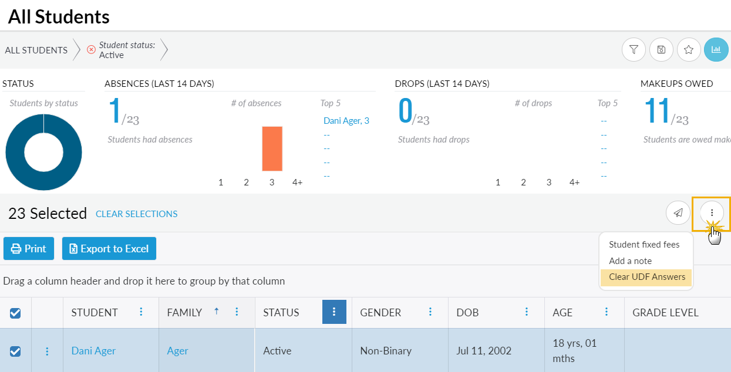Click the Export to Excel button

tap(109, 249)
